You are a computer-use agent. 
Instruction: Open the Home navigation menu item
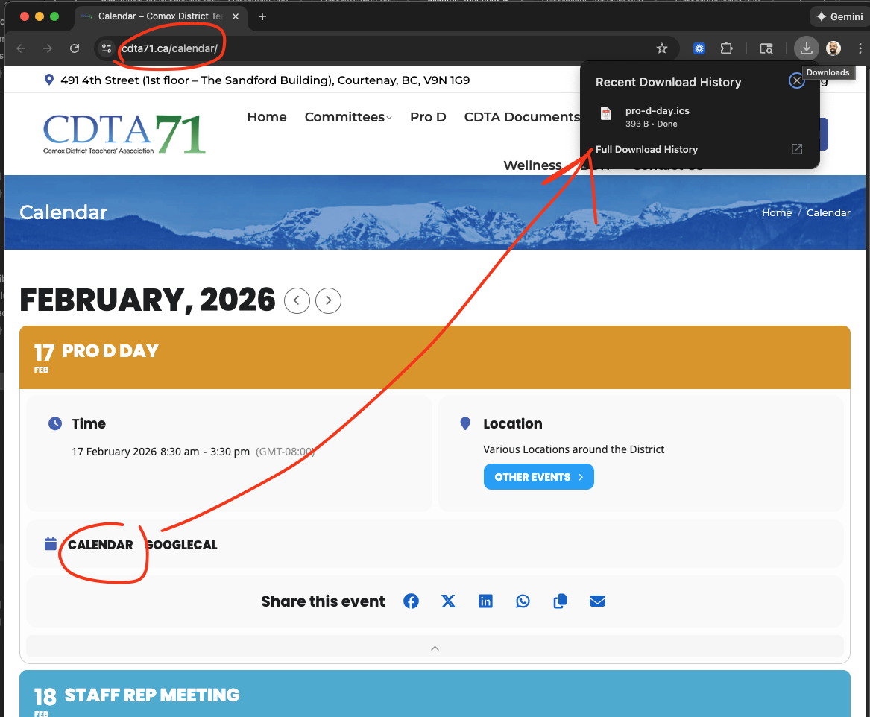point(267,117)
